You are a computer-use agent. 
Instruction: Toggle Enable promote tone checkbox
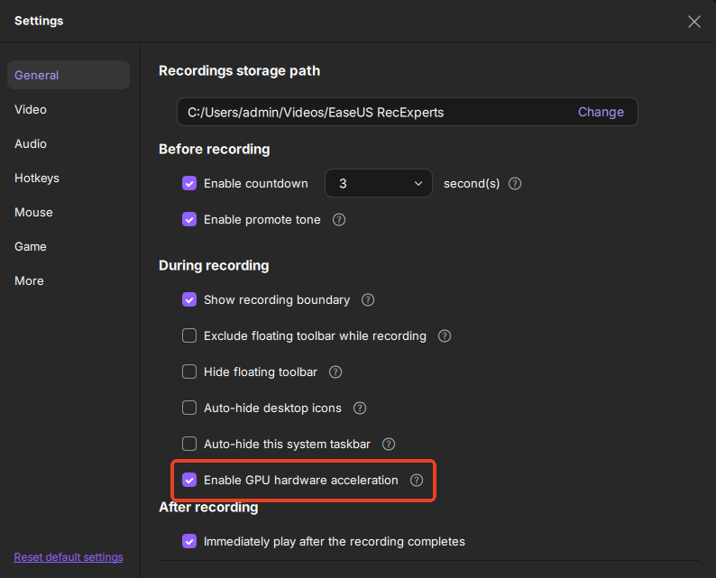coord(189,220)
